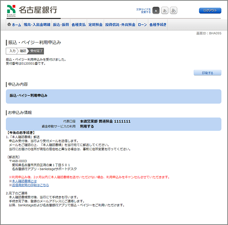Click the ログアウト button
The width and height of the screenshot is (228, 225).
pyautogui.click(x=210, y=11)
